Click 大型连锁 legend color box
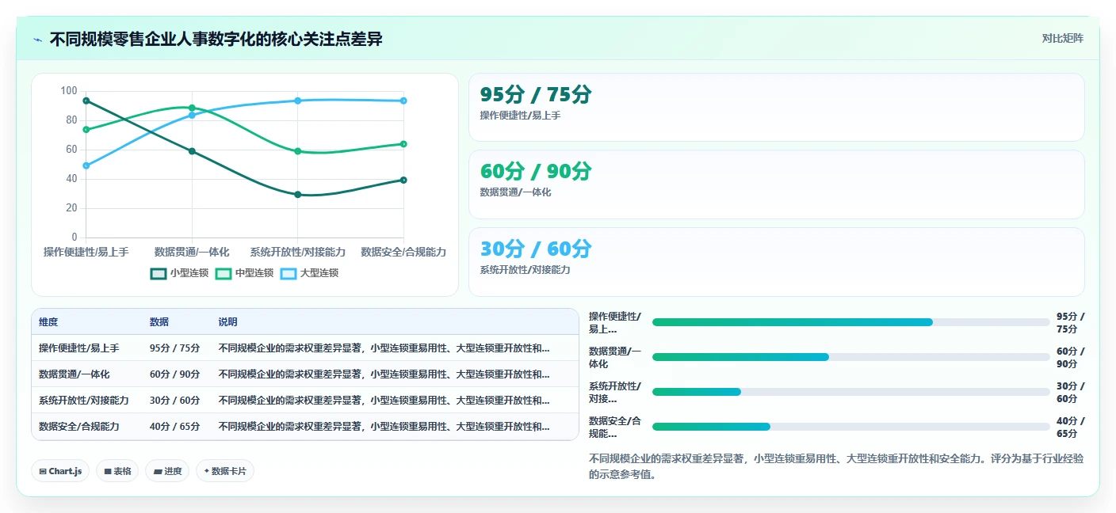 [x=289, y=273]
